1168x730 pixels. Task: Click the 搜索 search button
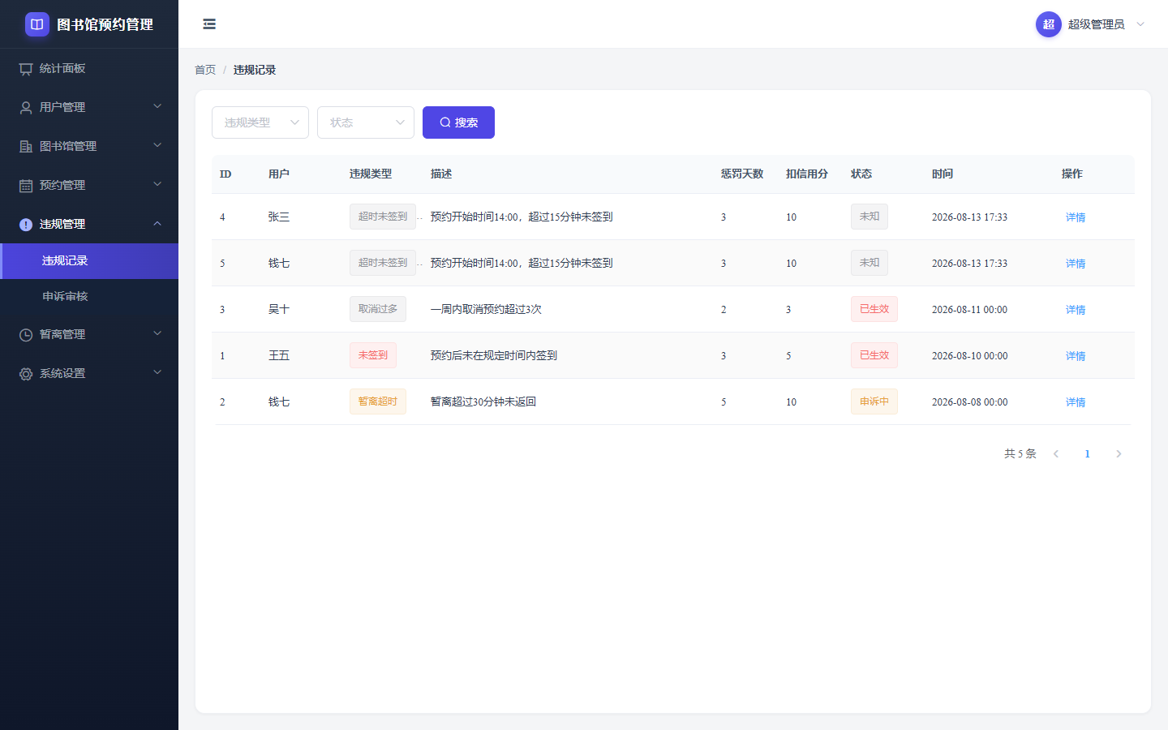point(458,122)
